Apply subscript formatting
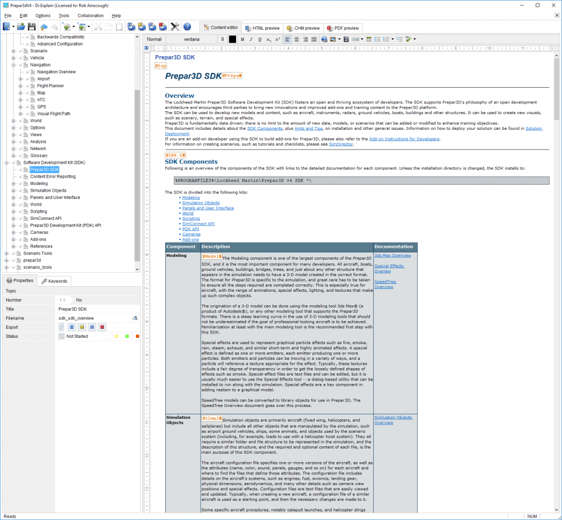The height and width of the screenshot is (520, 562). (269, 39)
